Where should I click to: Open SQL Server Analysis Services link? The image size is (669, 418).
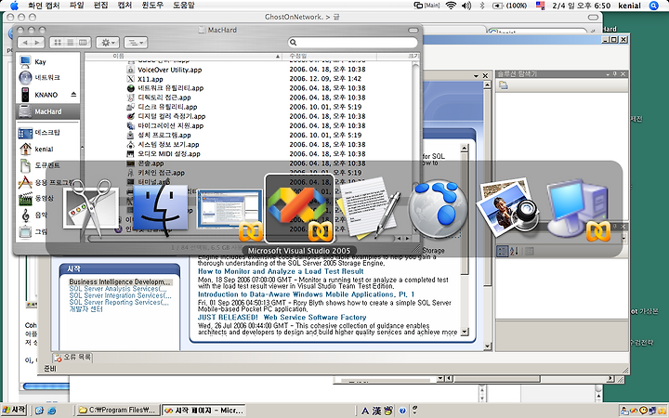click(118, 289)
